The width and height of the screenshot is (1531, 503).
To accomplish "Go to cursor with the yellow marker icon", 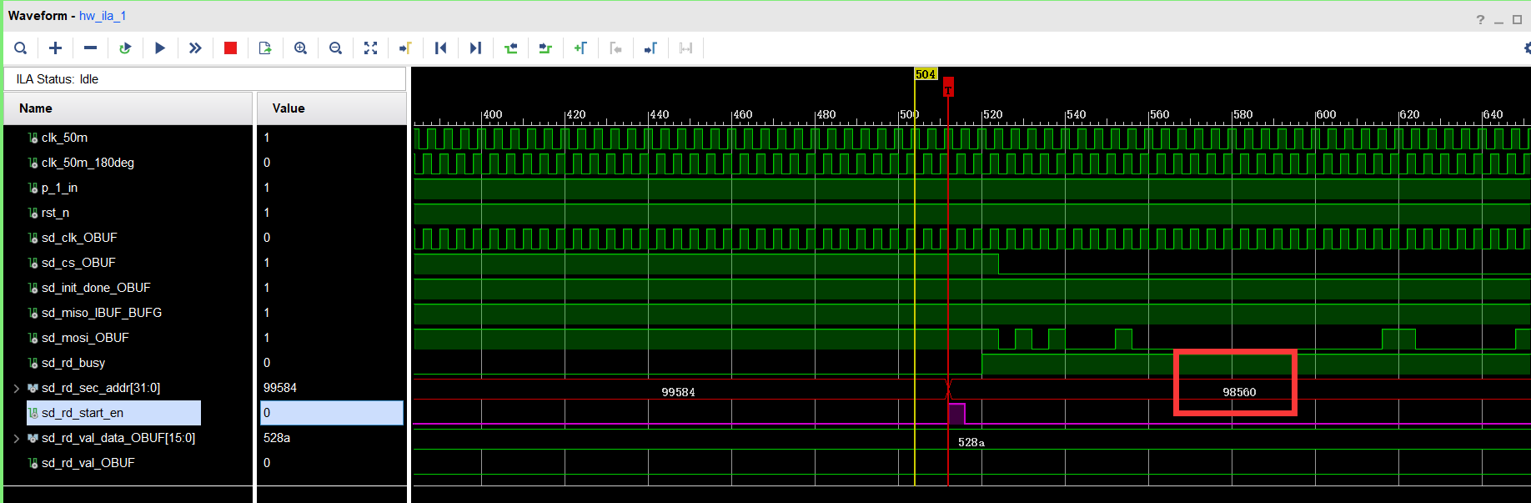I will coord(405,48).
